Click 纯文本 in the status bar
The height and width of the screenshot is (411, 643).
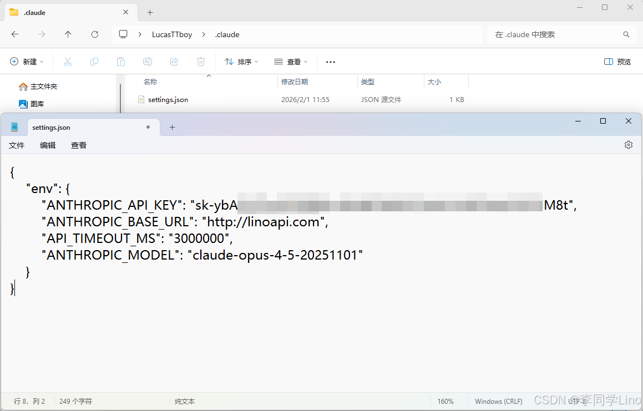point(185,401)
